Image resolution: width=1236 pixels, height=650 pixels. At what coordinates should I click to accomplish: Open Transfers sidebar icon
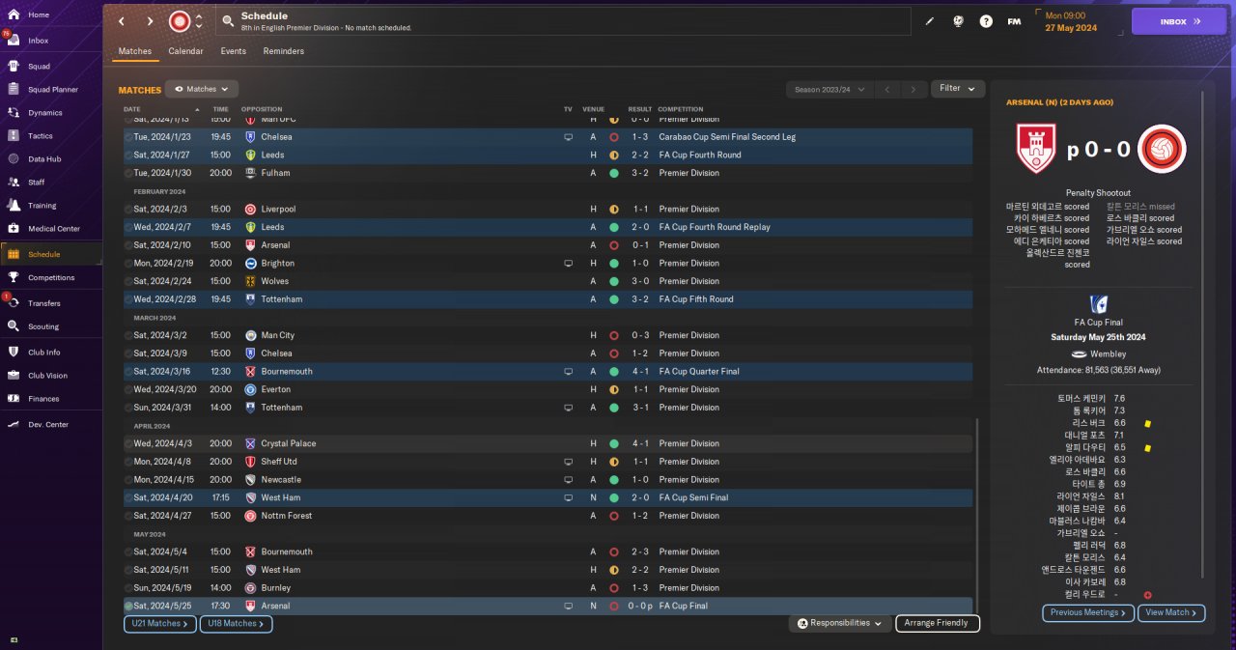click(x=14, y=302)
